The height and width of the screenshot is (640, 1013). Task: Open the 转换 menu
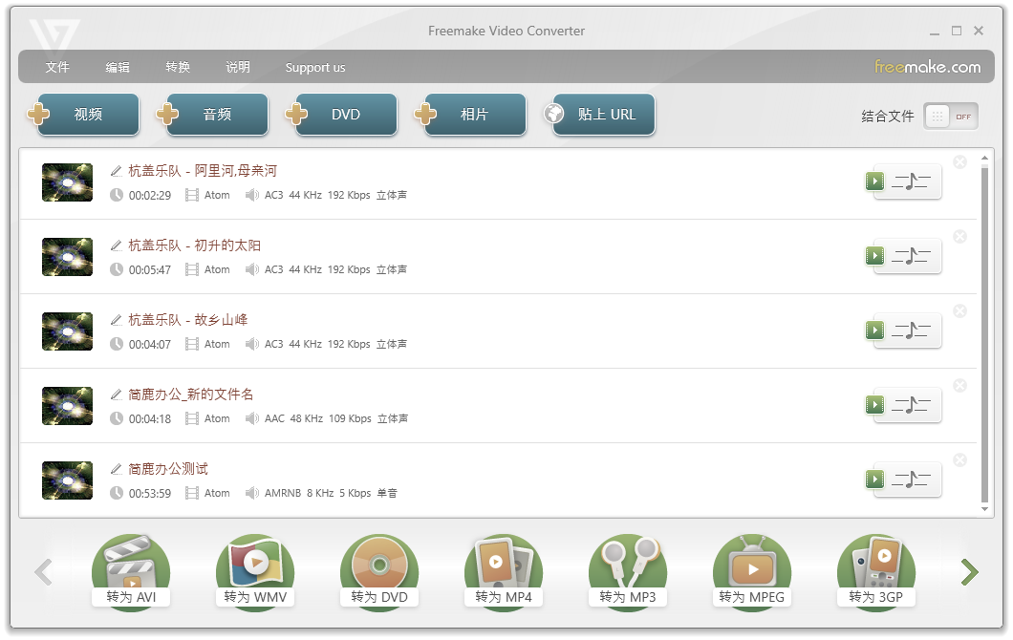click(177, 67)
